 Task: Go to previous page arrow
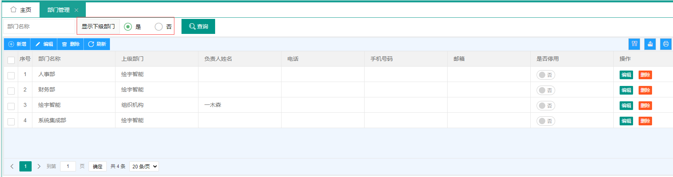pos(12,166)
